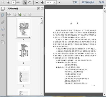The image size is (106, 97).
Task: Collapse the thumbnails navigation pane
Action: pos(39,8)
